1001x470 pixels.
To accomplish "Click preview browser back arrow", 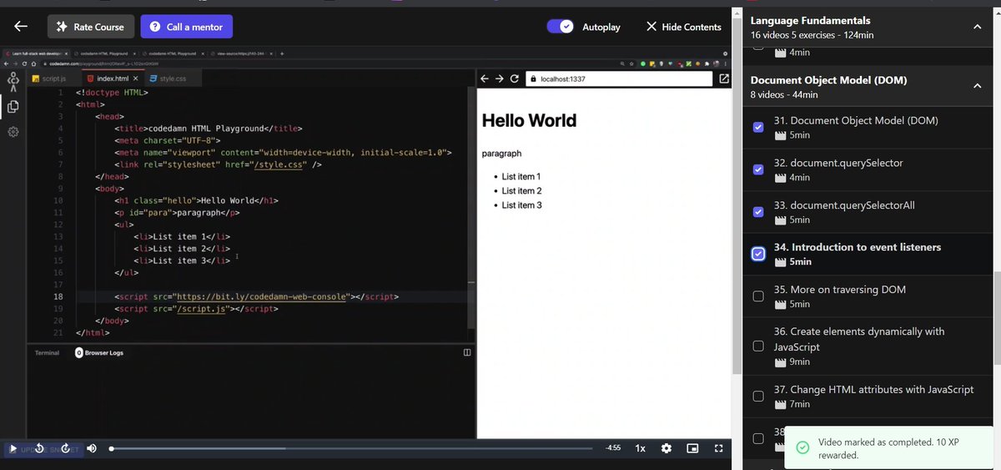I will 485,78.
